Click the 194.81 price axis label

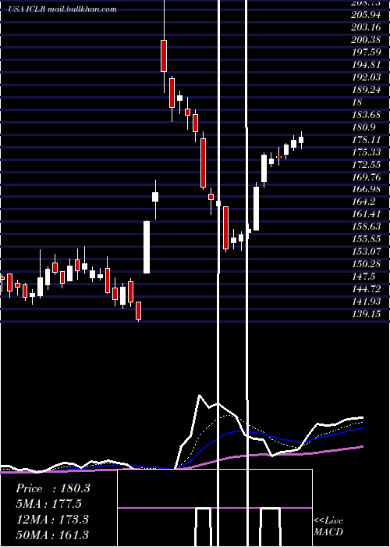pos(366,65)
